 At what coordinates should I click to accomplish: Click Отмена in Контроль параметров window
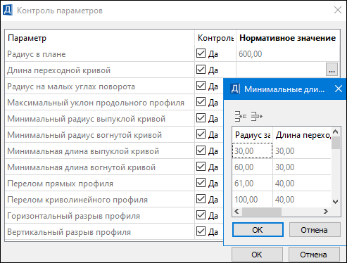(x=314, y=255)
